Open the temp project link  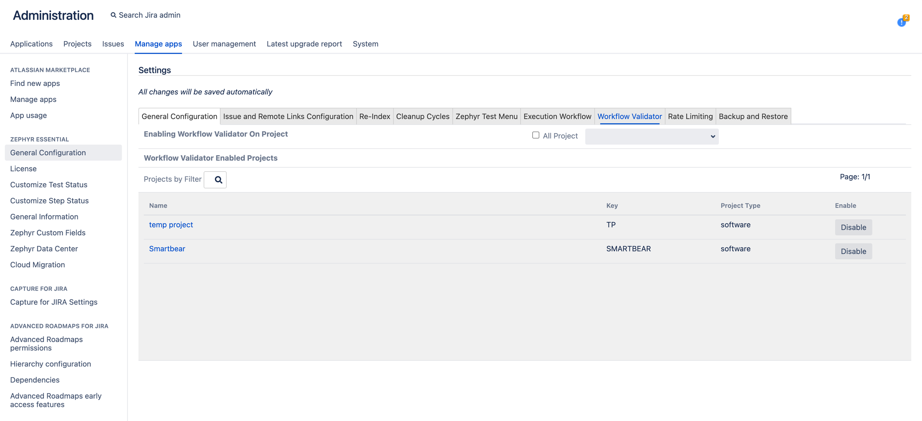tap(171, 224)
